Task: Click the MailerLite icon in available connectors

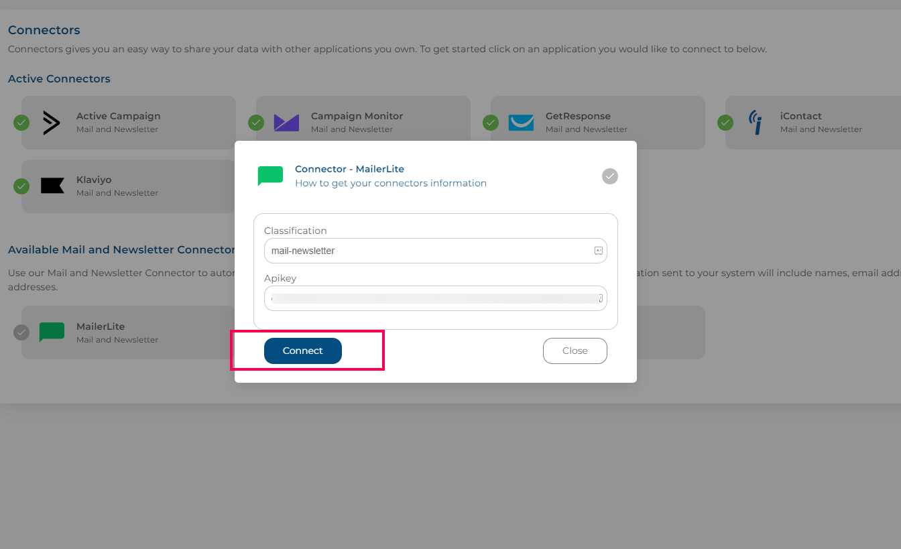Action: click(52, 332)
